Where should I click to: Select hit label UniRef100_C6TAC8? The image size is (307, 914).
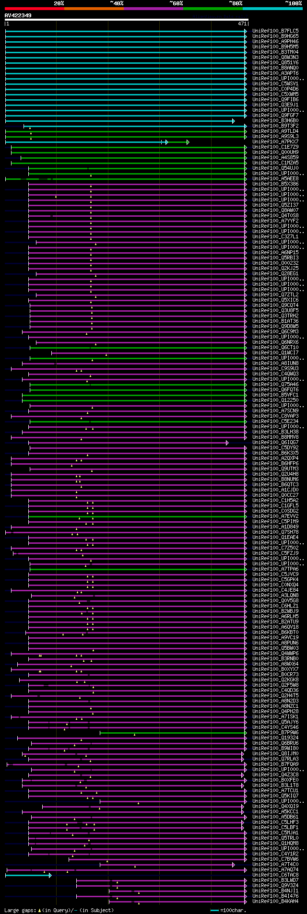click(x=275, y=875)
